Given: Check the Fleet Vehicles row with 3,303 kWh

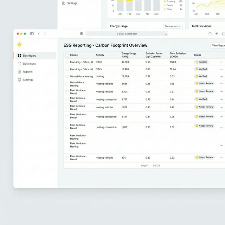Looking at the screenshot, I should [67, 92].
